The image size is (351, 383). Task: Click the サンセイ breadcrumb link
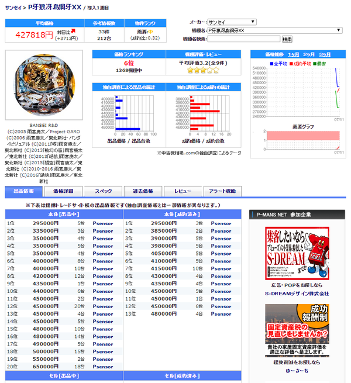13,8
